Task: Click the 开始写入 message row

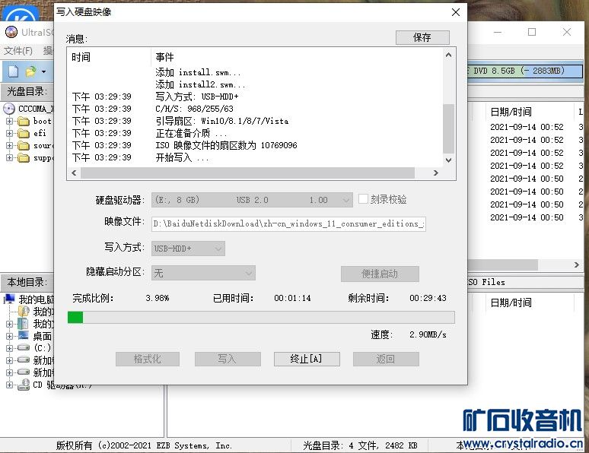Action: click(x=255, y=157)
